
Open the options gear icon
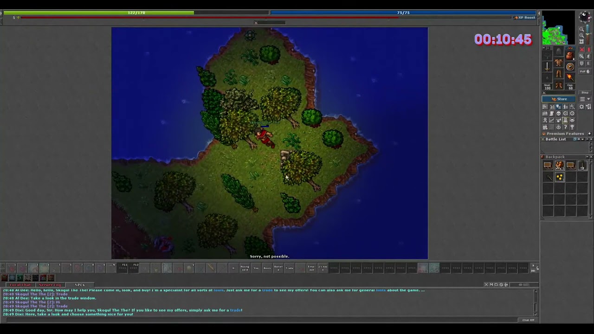pos(581,107)
